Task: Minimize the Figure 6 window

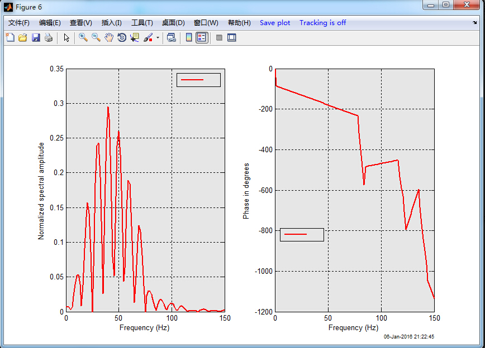Action: 431,5
